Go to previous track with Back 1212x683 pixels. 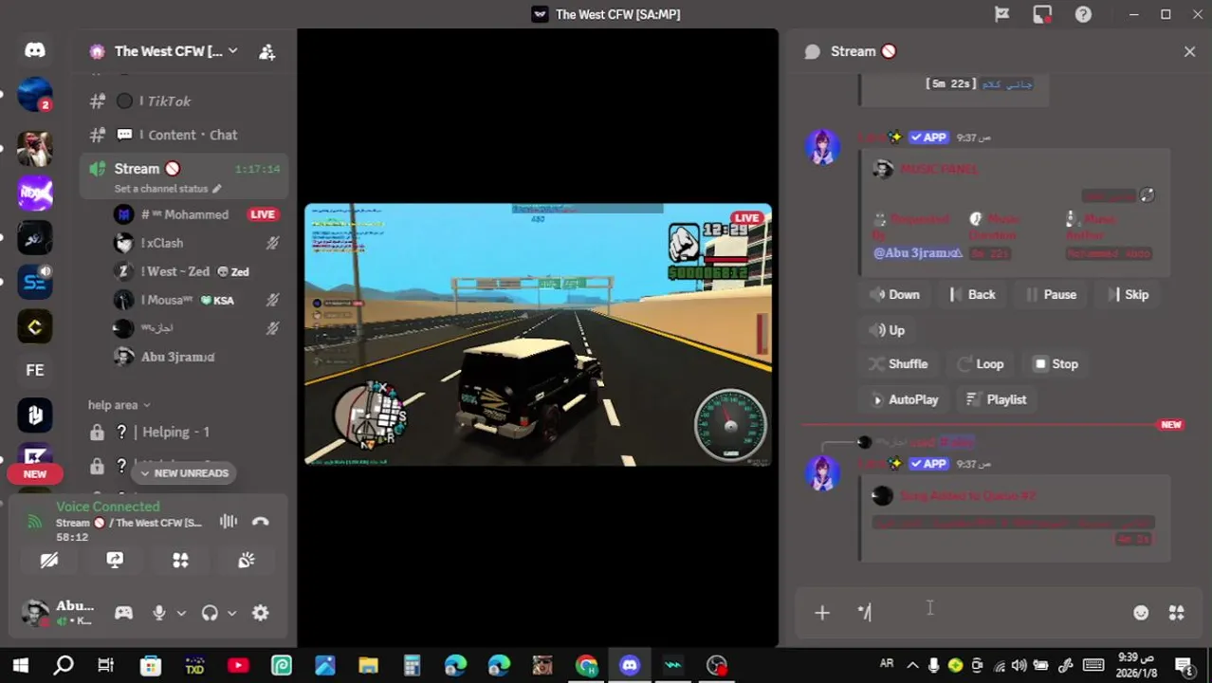973,295
